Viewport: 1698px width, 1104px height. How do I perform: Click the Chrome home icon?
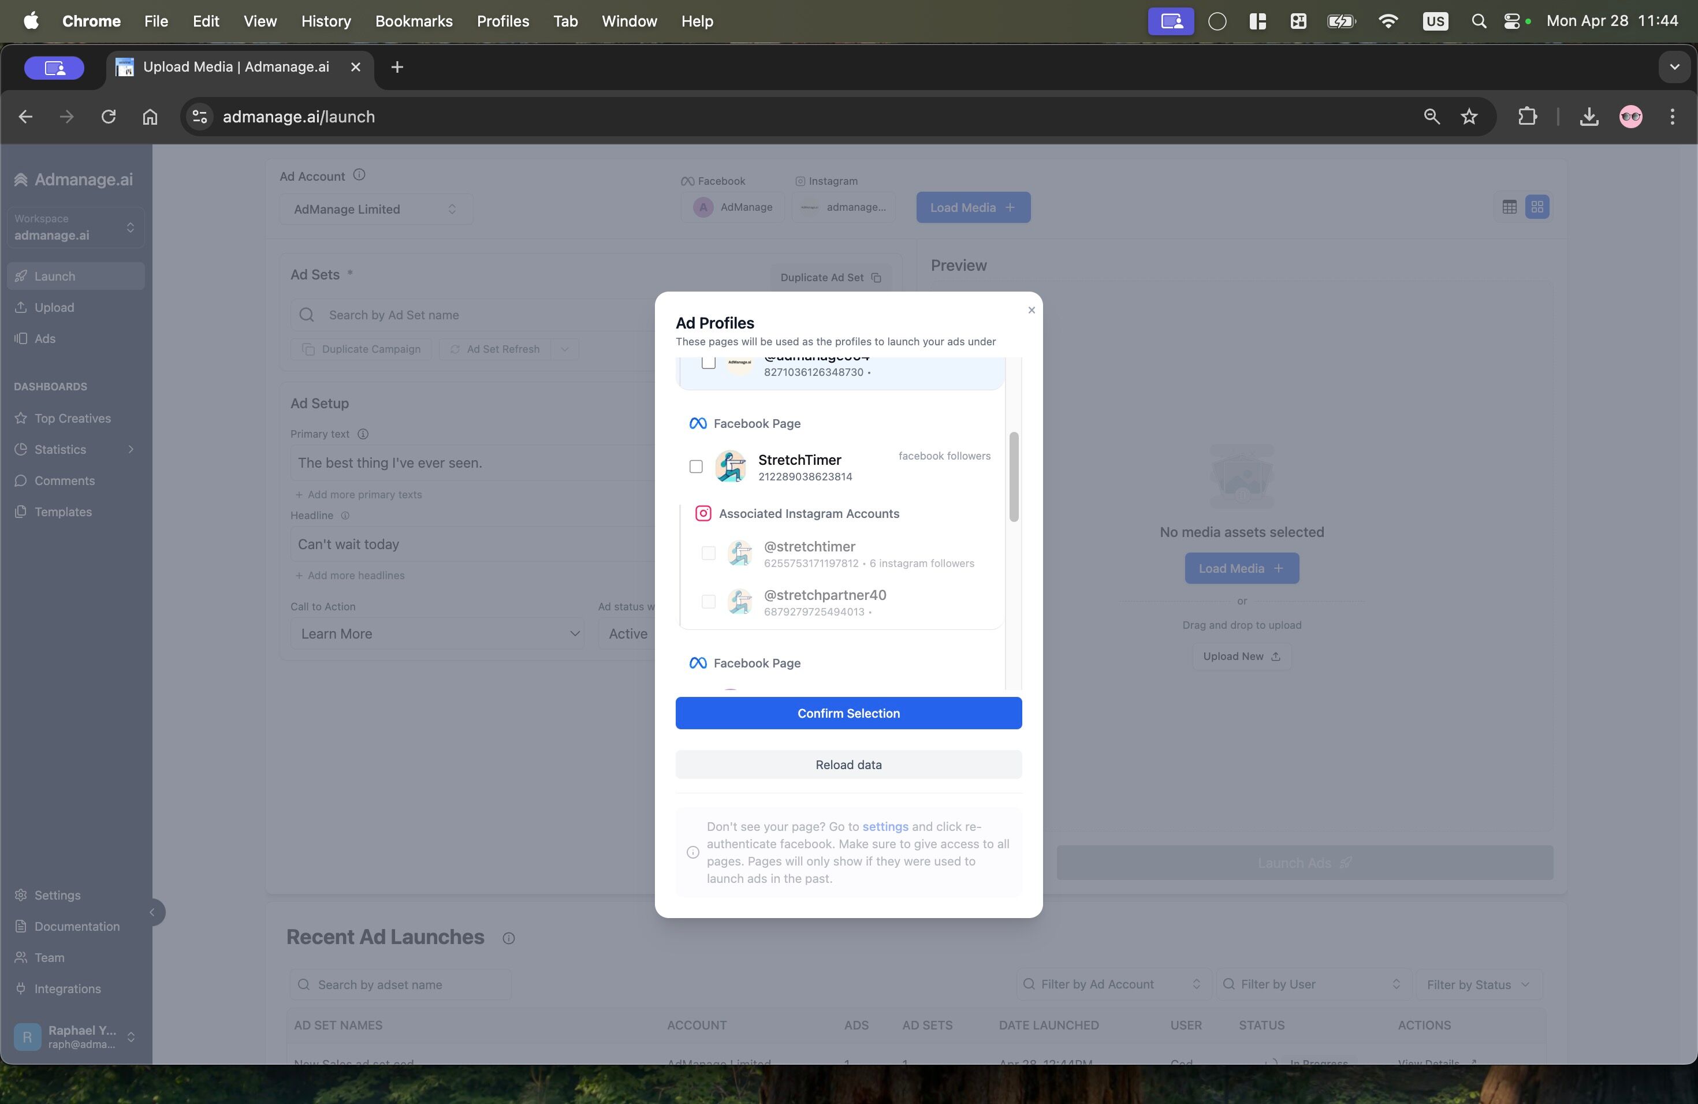(x=150, y=116)
